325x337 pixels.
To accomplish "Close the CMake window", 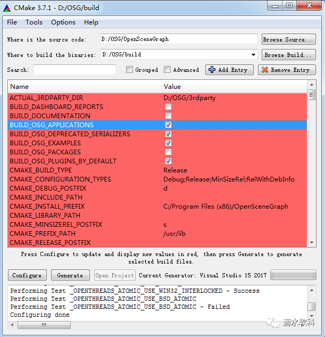I will point(309,6).
